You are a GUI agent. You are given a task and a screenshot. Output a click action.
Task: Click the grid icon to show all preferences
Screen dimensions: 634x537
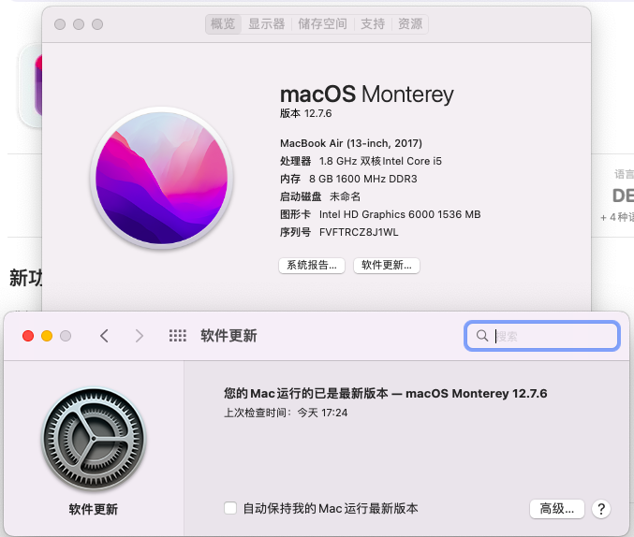pos(177,336)
